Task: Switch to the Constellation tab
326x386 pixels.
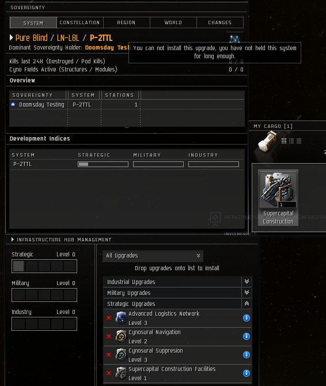Action: [79, 22]
